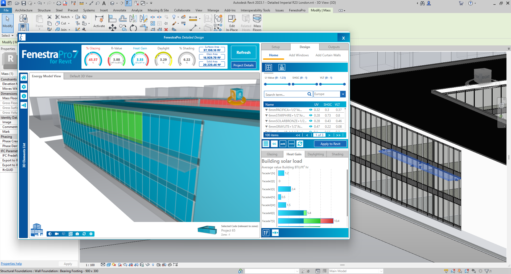Expand the 6mmSOLARBRONZE glazing row

coord(266,121)
